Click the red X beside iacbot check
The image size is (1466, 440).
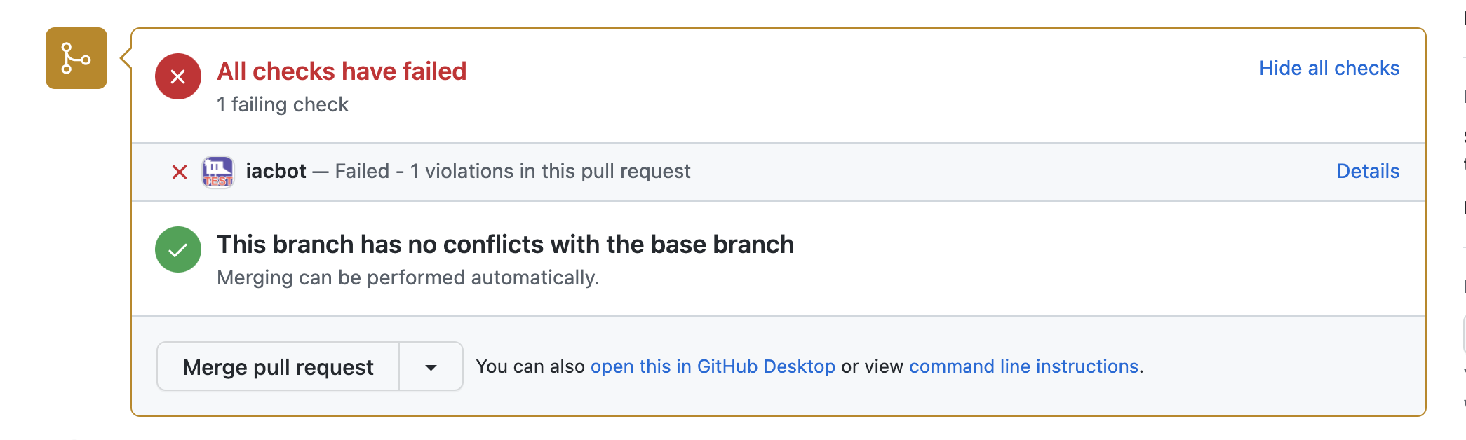coord(179,171)
